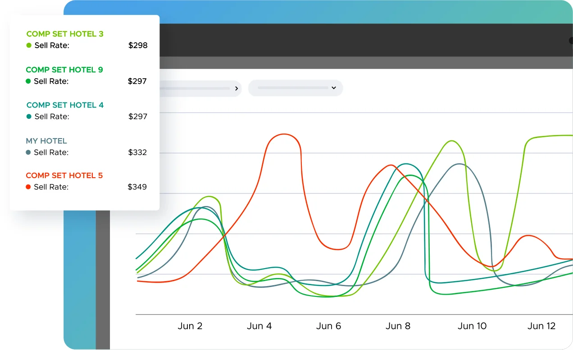
Task: Click the gray-blue dot for My Hotel
Action: tap(28, 153)
